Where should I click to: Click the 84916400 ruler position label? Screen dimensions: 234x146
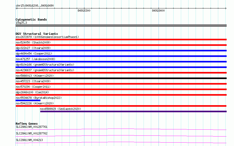click(158, 11)
